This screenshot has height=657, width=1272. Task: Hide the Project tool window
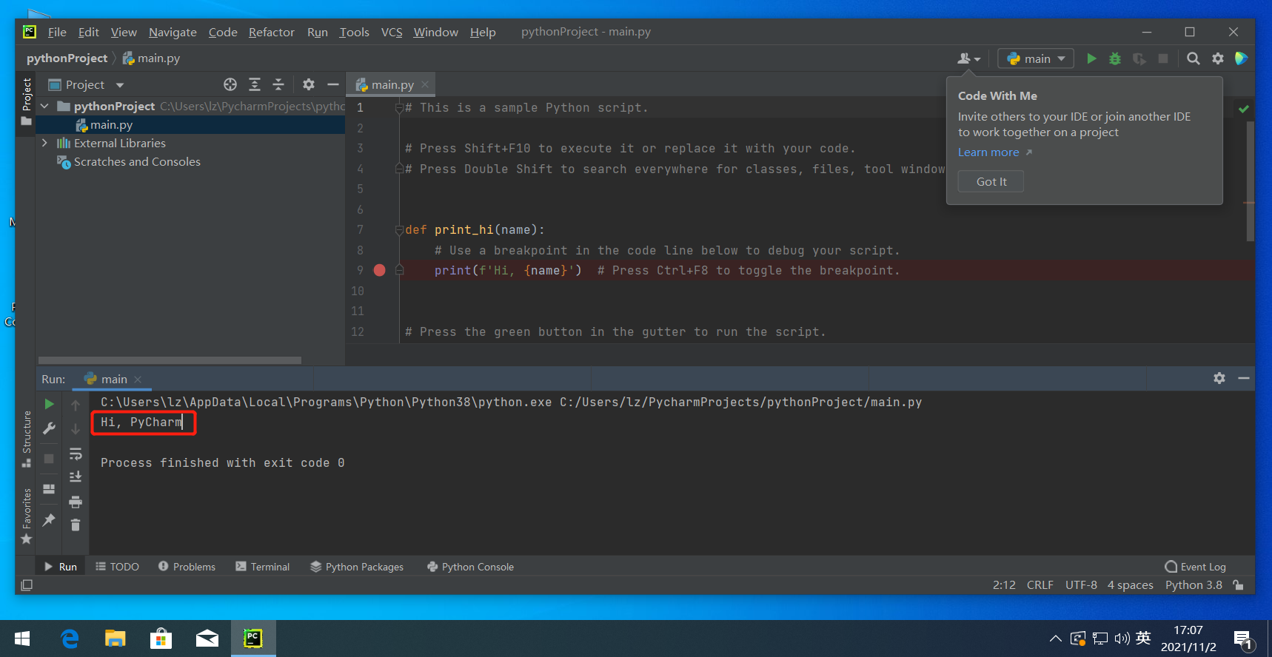(x=333, y=84)
